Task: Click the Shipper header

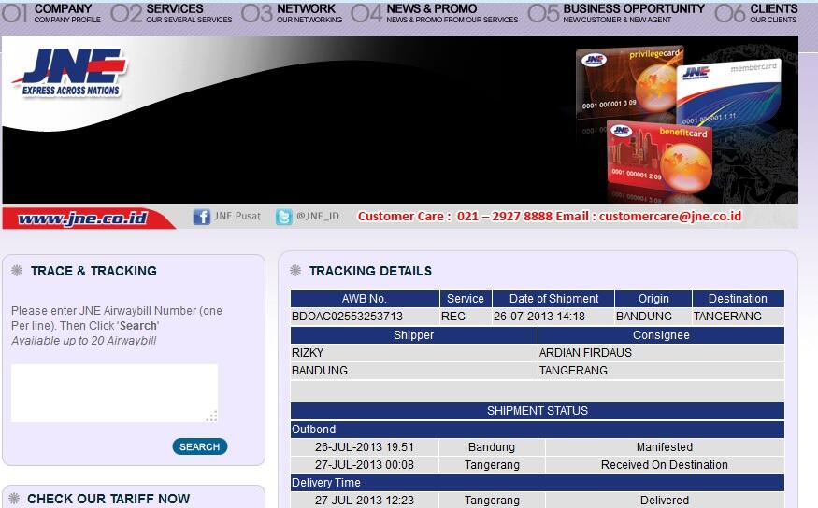Action: coord(414,335)
